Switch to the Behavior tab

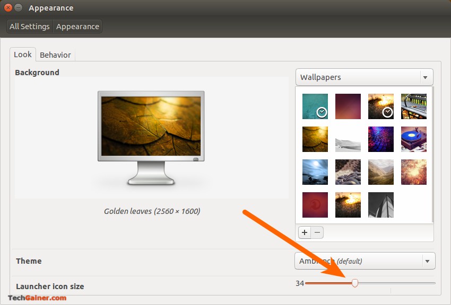click(x=55, y=55)
